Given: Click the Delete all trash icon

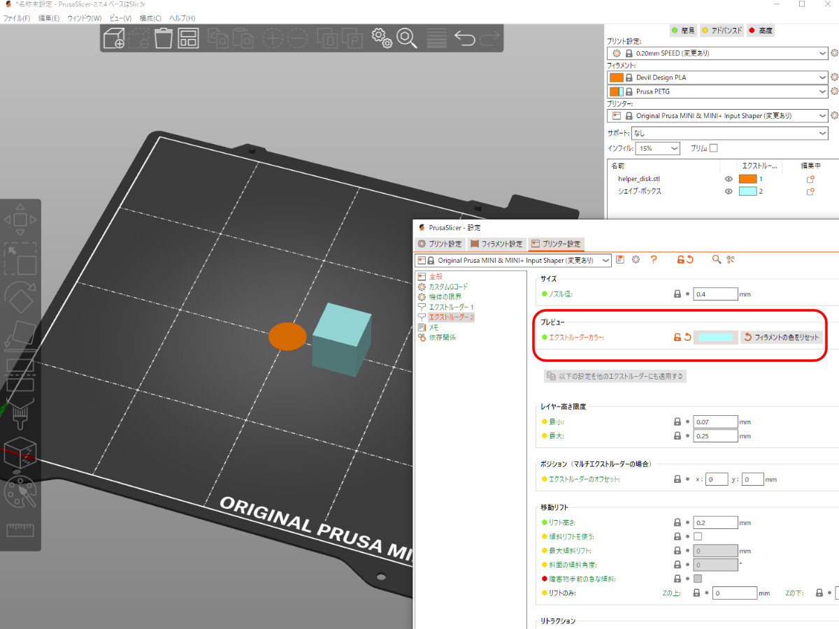Looking at the screenshot, I should point(164,38).
